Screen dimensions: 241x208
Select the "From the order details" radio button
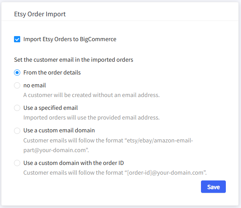point(17,73)
